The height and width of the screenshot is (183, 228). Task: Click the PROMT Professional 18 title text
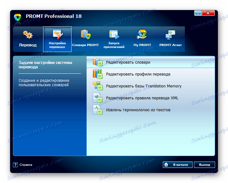coord(54,16)
